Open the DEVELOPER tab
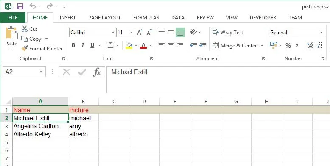Image resolution: width=330 pixels, height=166 pixels. (x=263, y=18)
